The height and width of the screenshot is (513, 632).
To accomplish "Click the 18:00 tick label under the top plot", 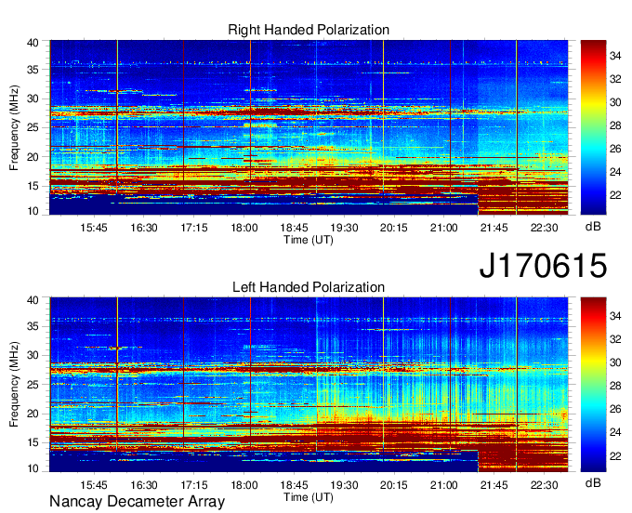I will coord(244,228).
